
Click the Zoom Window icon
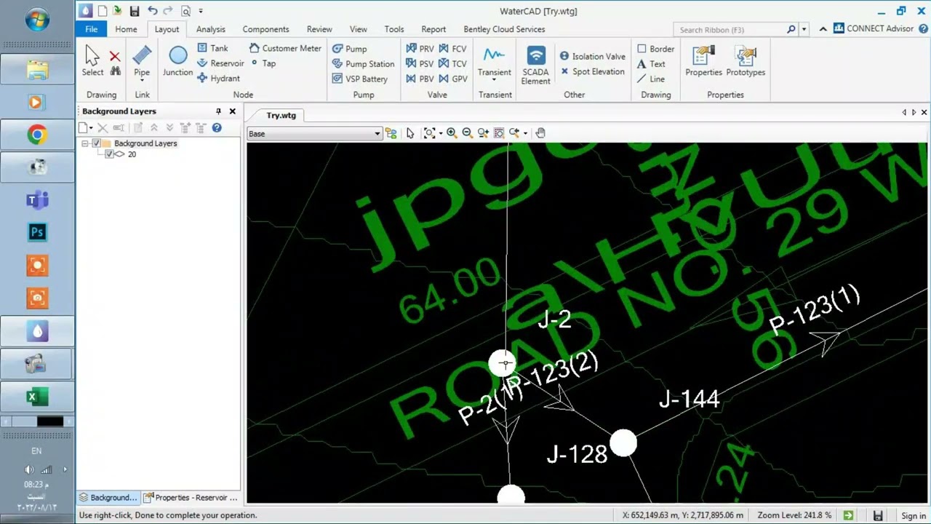tap(499, 133)
